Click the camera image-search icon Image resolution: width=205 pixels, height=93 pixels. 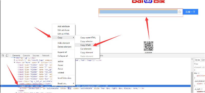coord(179,12)
